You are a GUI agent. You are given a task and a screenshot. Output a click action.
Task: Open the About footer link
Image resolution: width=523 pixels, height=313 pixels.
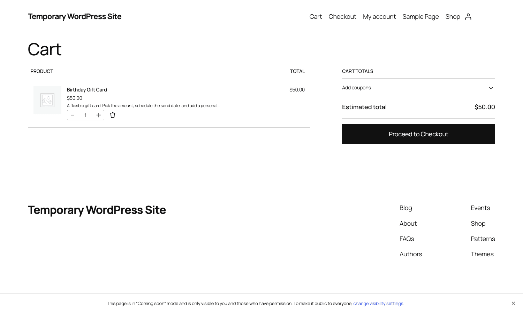coord(408,224)
